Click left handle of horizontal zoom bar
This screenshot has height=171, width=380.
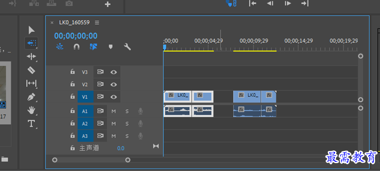pyautogui.click(x=55, y=160)
